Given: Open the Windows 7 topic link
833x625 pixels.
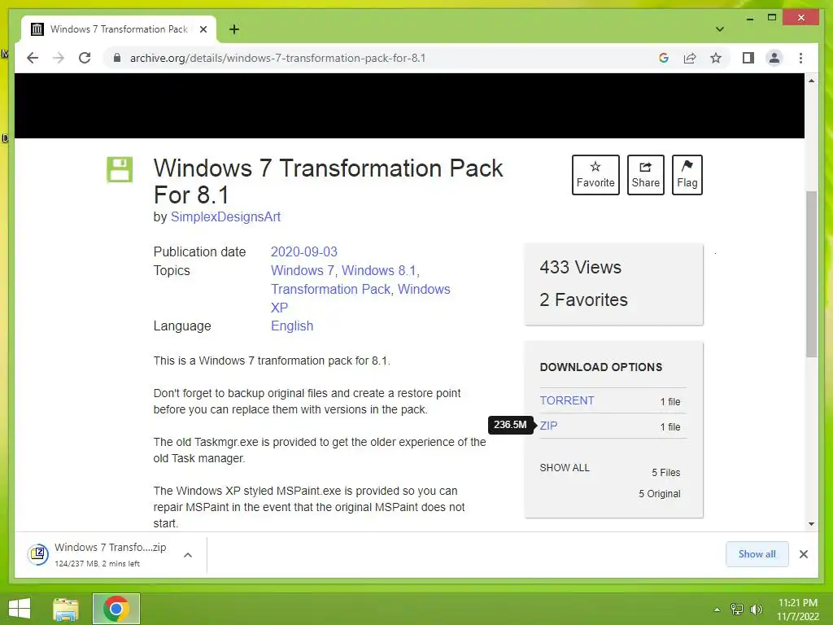Looking at the screenshot, I should click(x=303, y=270).
